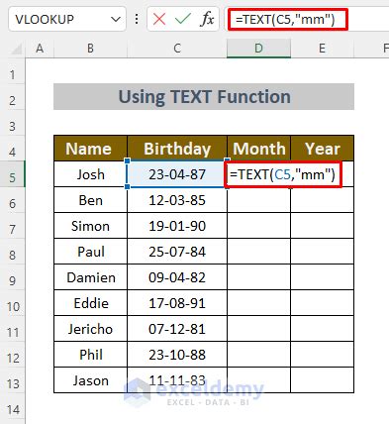Viewport: 389px width, 424px height.
Task: Click the Year header cell
Action: coord(322,149)
